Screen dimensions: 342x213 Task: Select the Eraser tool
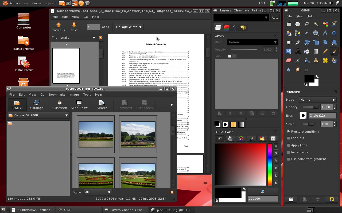click(289, 60)
